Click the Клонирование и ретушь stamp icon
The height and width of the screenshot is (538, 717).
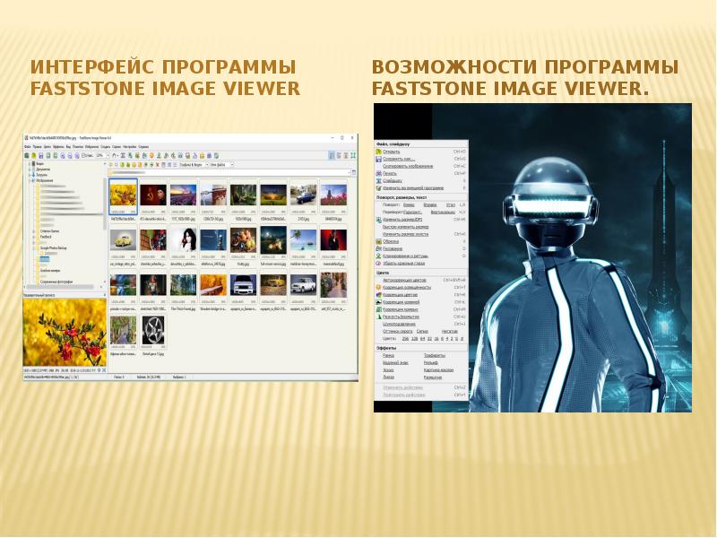click(378, 256)
